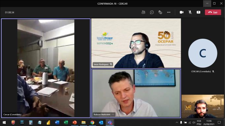Open Microsoft Teams in the taskbar
Image resolution: width=225 pixels, height=126 pixels.
(110, 123)
